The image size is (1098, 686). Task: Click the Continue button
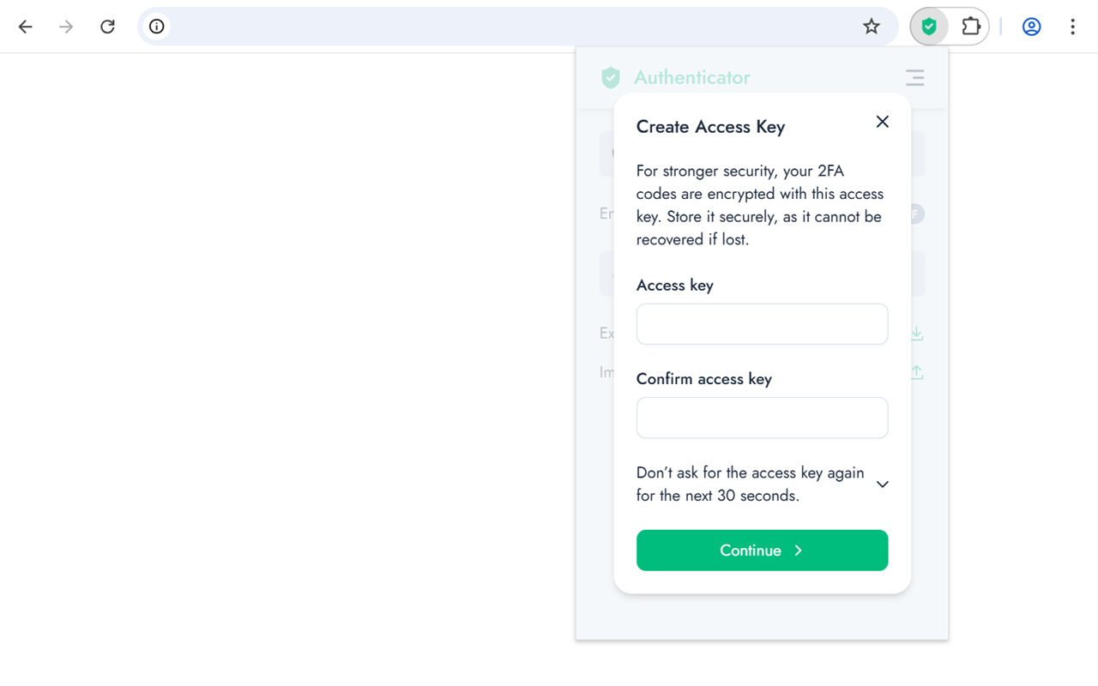coord(762,551)
